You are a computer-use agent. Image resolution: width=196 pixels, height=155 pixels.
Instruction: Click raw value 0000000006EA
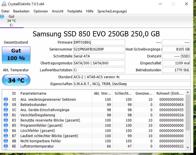pyautogui.click(x=171, y=105)
